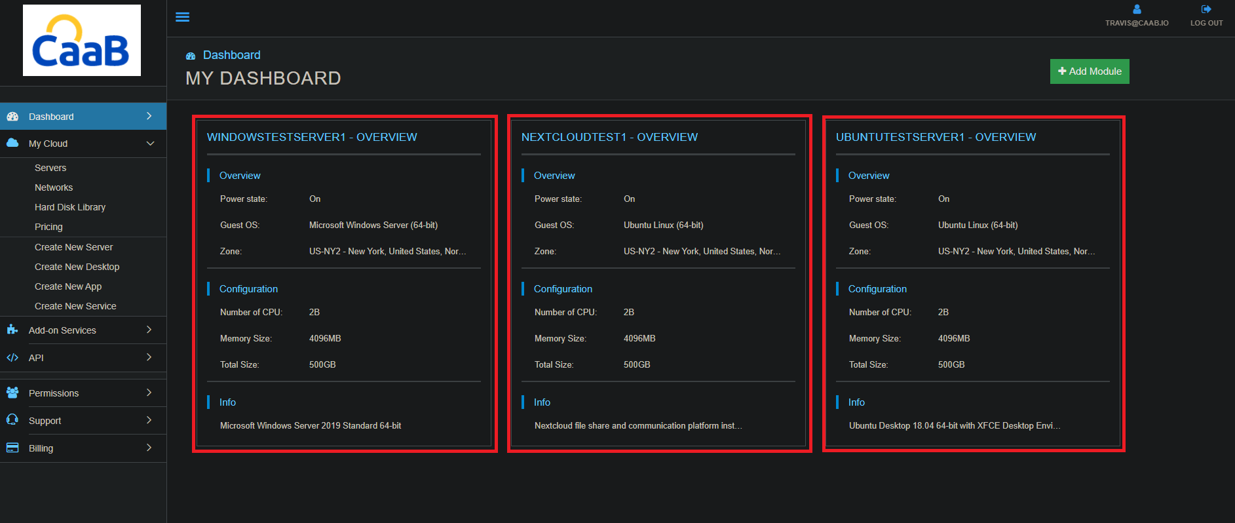Click Billing label in sidebar
Screen dimensions: 1235x523
41,448
